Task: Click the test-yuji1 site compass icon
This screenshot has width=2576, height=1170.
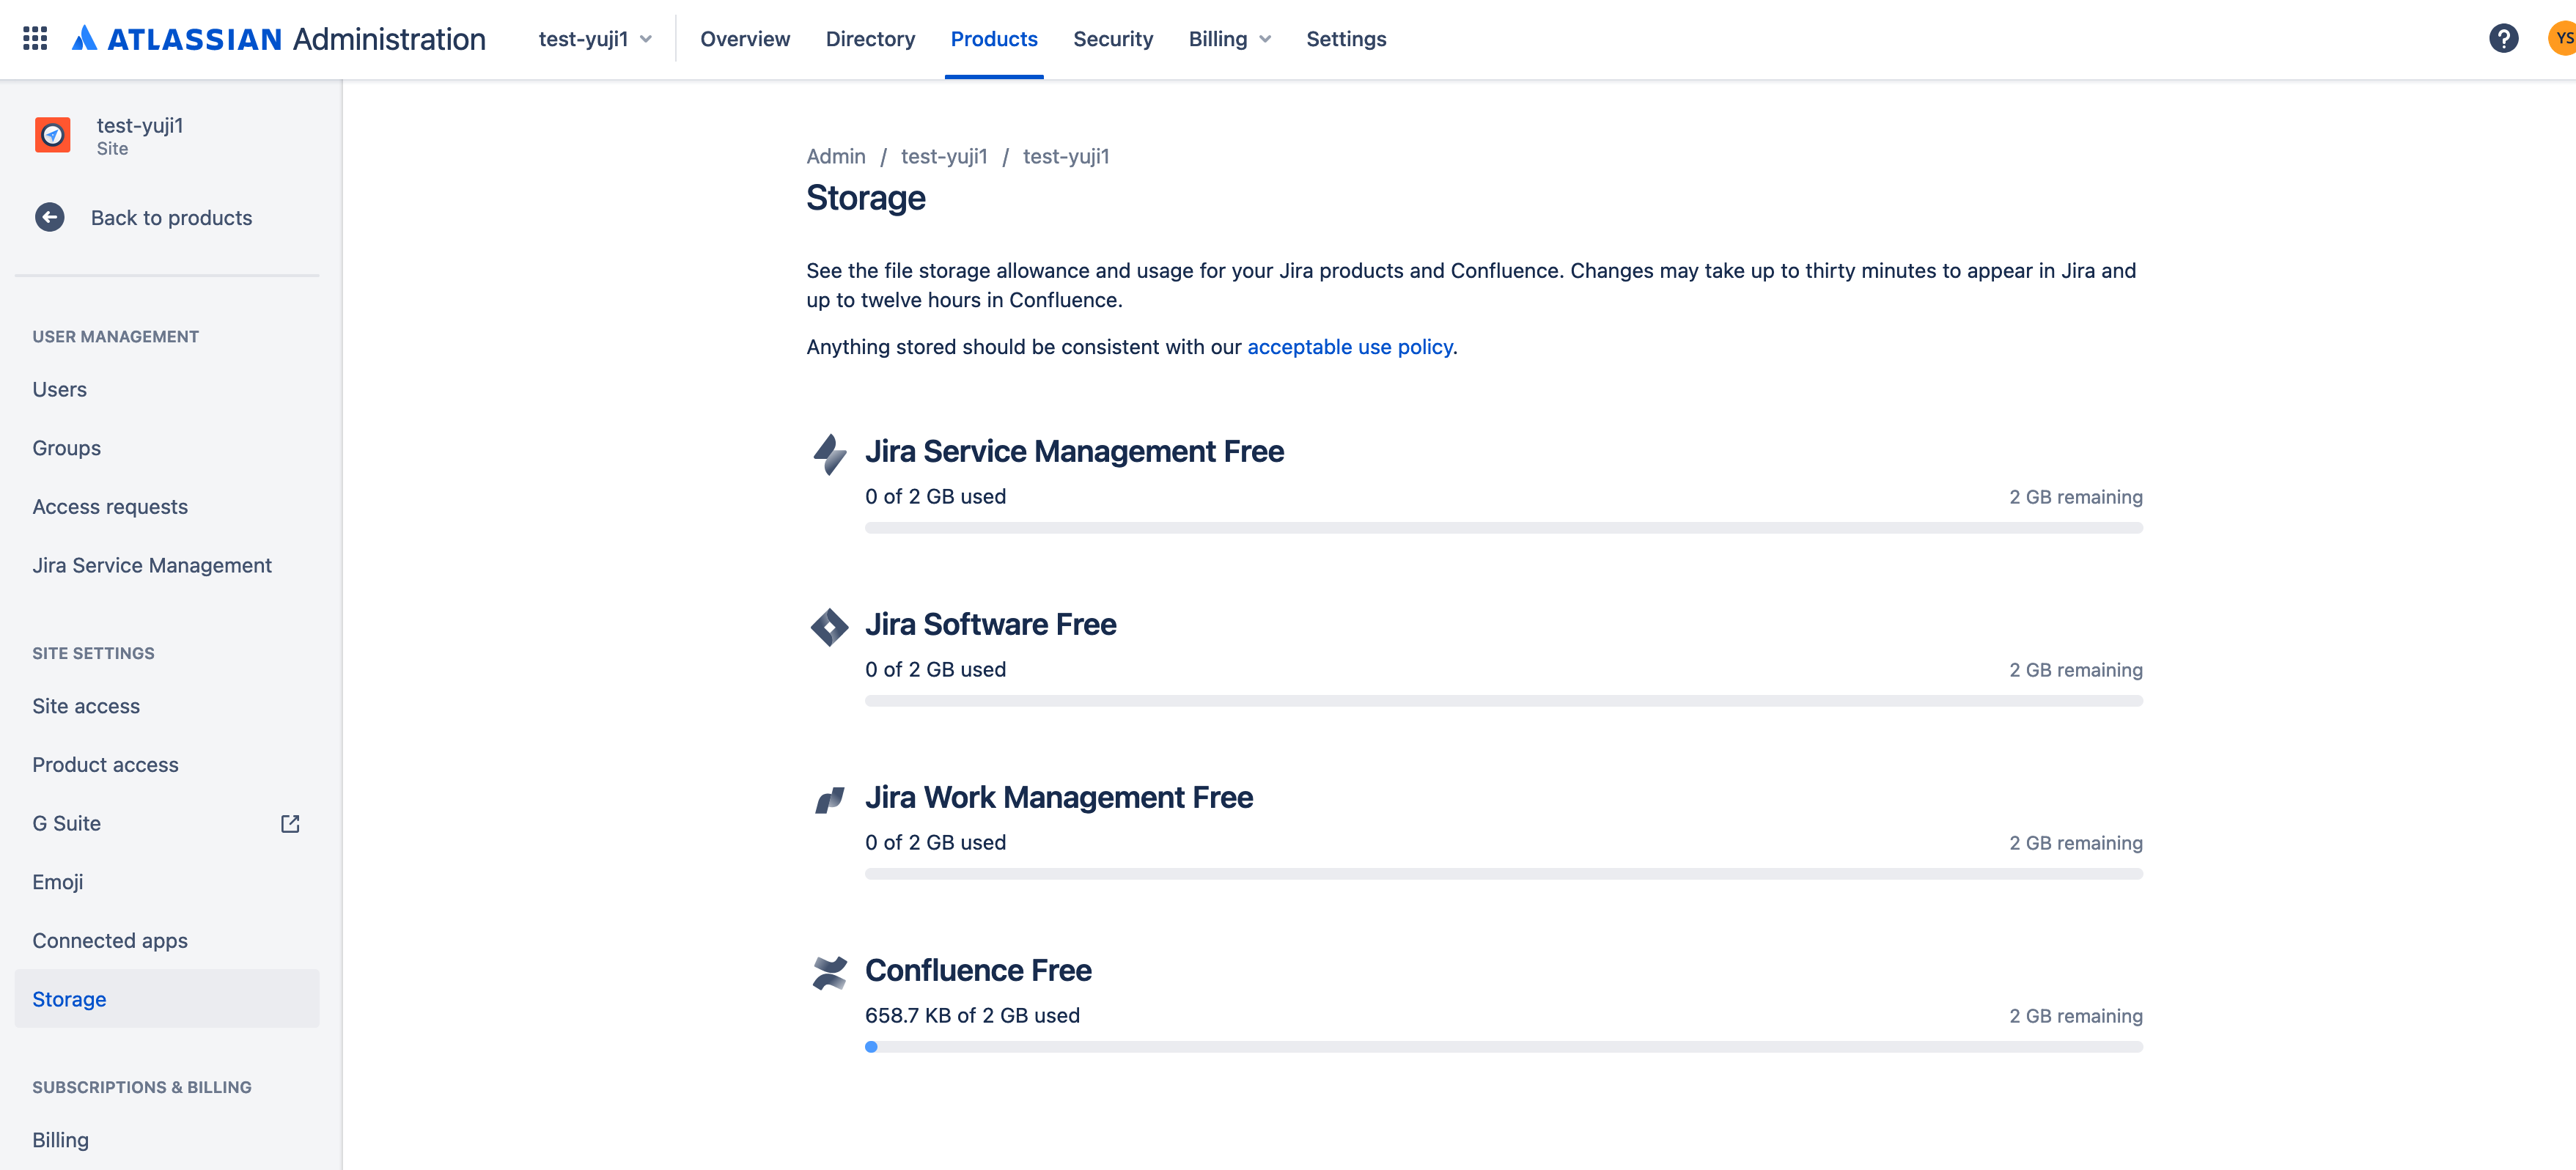Action: pos(53,135)
